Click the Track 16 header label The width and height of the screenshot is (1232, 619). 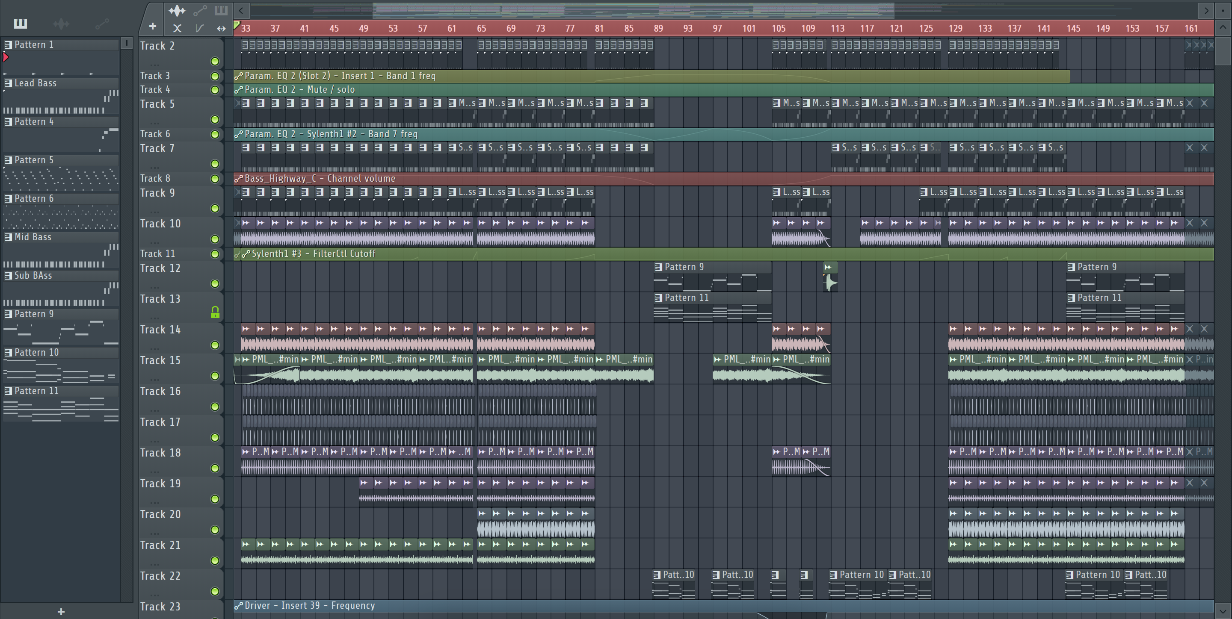[160, 392]
